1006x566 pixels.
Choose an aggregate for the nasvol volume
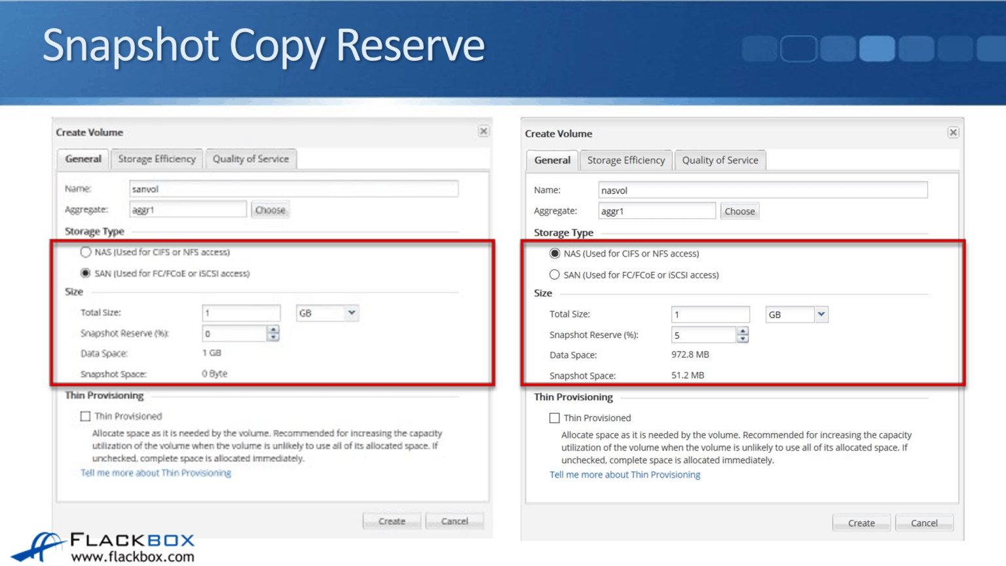pyautogui.click(x=739, y=210)
